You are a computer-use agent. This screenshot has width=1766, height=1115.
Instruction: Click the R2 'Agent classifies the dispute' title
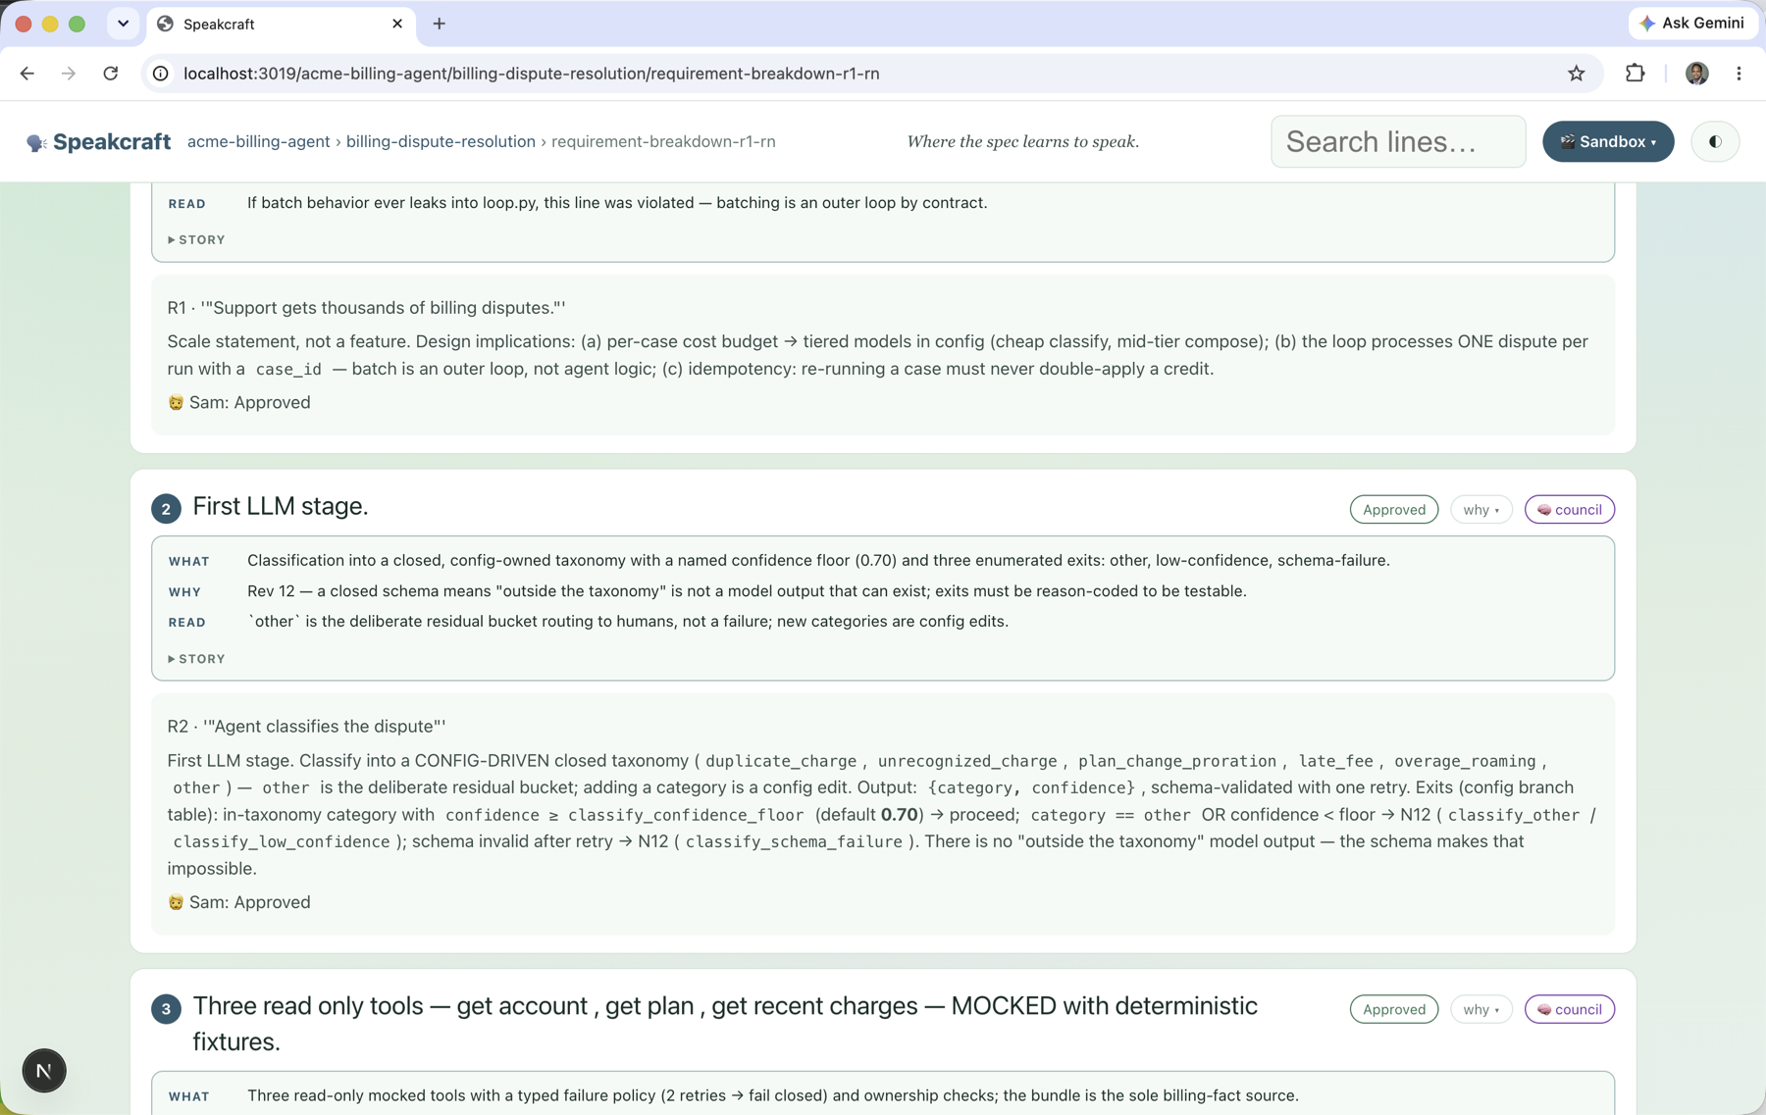tap(306, 727)
